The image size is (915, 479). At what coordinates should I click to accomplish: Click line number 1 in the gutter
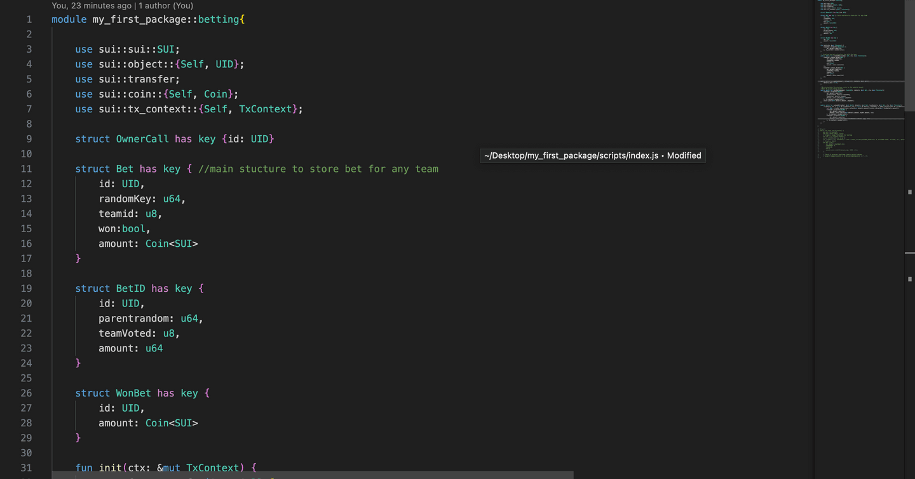(x=29, y=20)
